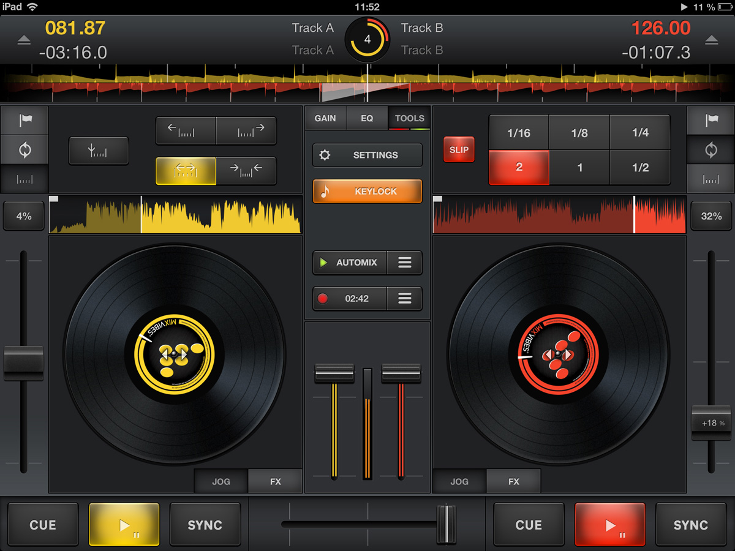Open Track B eject arrow at top right

(711, 40)
